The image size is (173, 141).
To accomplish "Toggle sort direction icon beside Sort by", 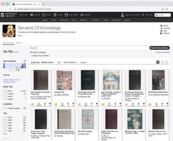I will coord(31,62).
